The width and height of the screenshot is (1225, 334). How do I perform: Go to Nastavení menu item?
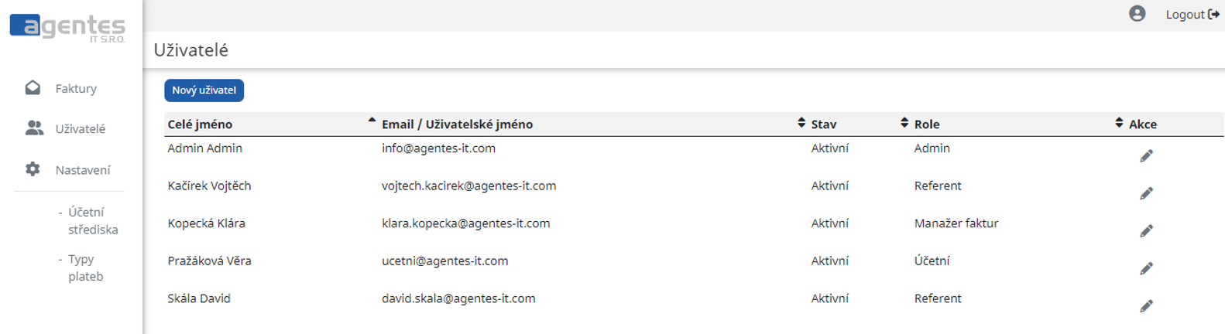coord(83,170)
